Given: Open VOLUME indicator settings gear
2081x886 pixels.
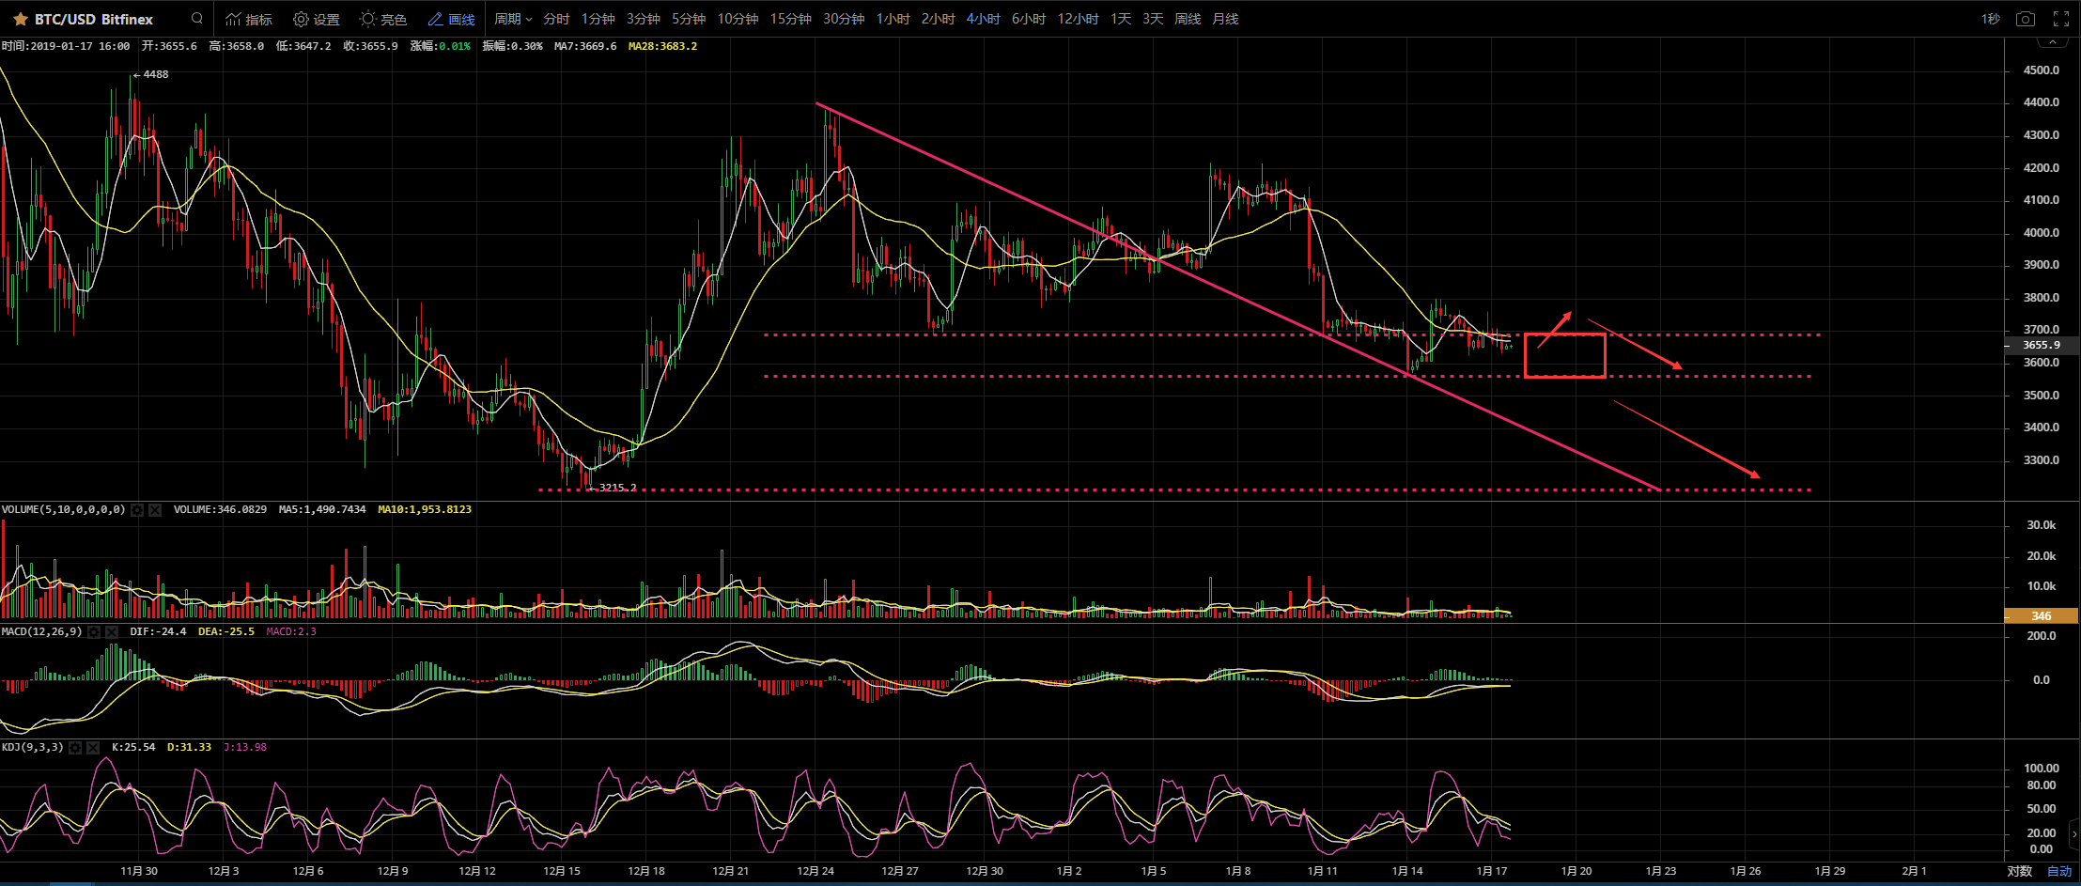Looking at the screenshot, I should [x=137, y=509].
